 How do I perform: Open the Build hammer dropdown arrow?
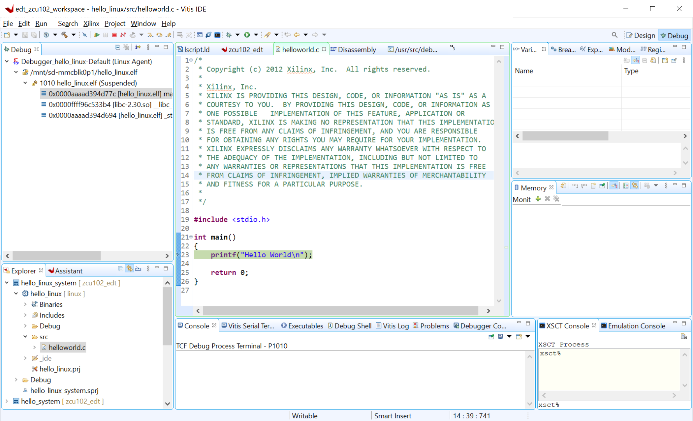74,35
